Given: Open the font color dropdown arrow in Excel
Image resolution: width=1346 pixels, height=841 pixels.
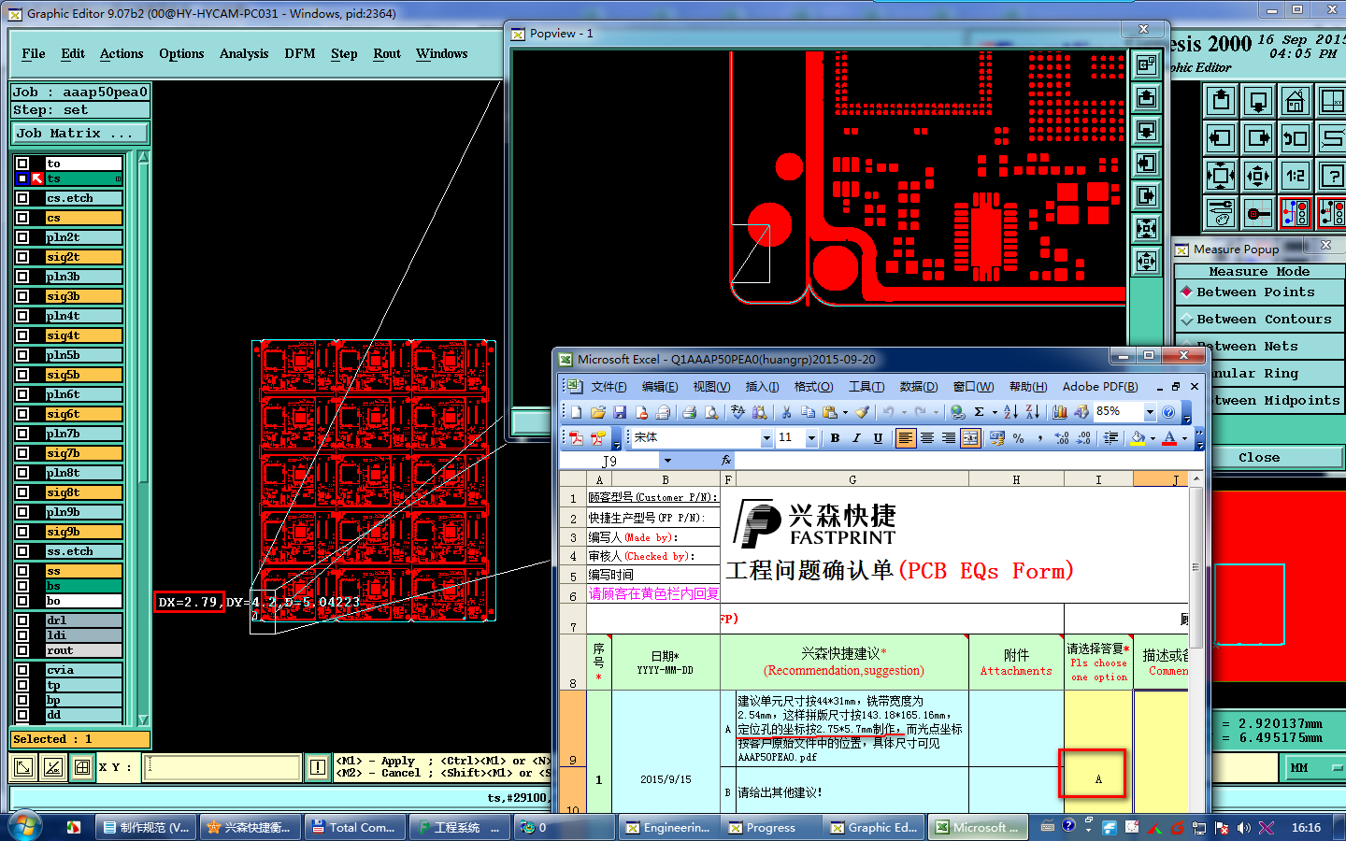Looking at the screenshot, I should tap(1184, 437).
